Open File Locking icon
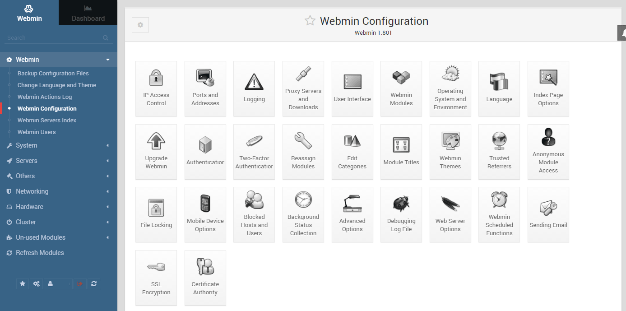This screenshot has width=626, height=311. tap(156, 214)
